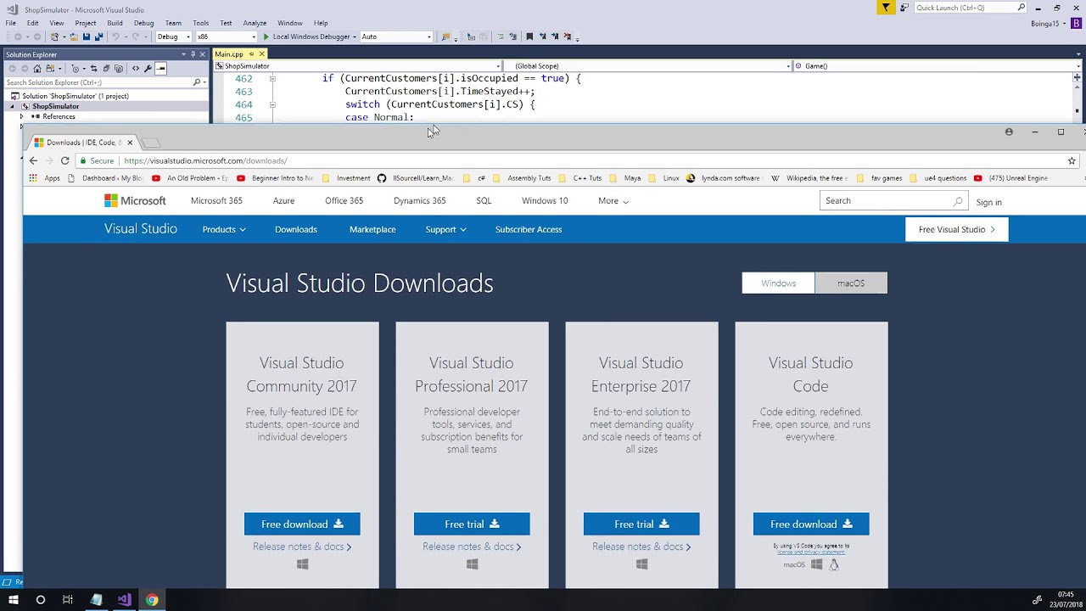Collapse code block at line 462
The image size is (1086, 611).
(x=272, y=78)
